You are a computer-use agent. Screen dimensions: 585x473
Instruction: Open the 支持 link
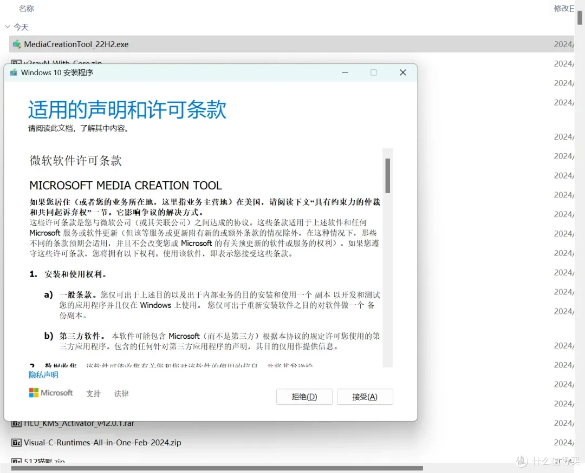(93, 393)
